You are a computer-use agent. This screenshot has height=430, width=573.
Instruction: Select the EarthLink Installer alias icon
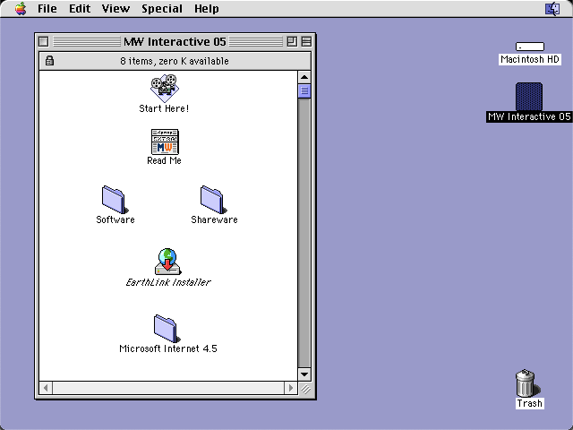pyautogui.click(x=167, y=262)
